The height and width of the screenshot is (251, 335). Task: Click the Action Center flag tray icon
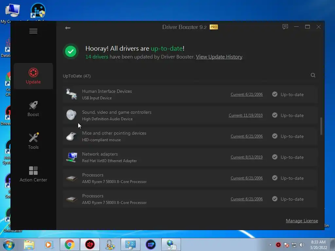[x=286, y=245]
